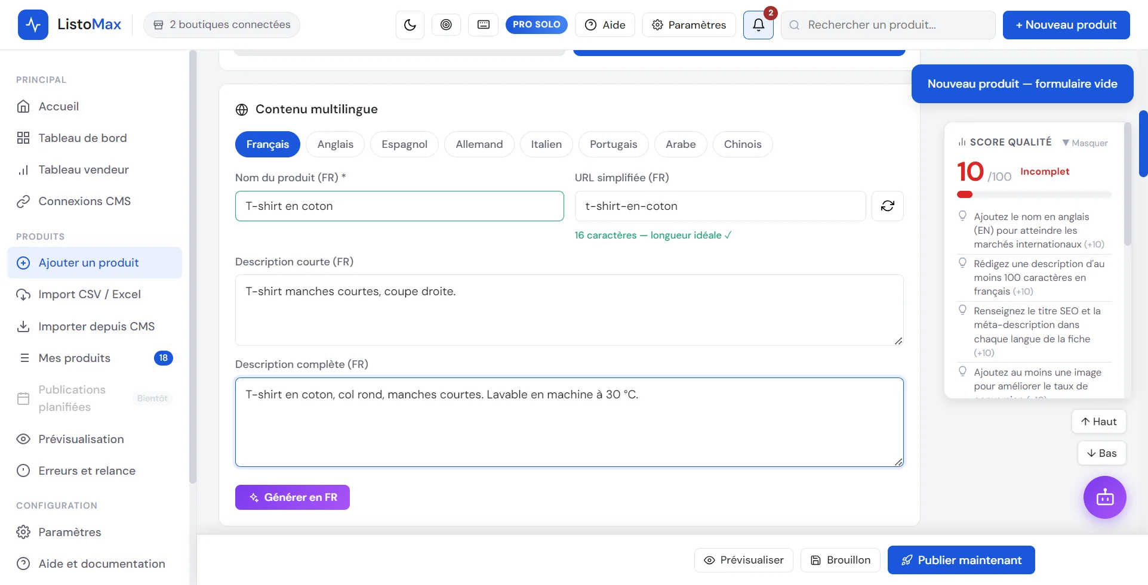Open Tableau de bord
This screenshot has width=1148, height=585.
pos(94,138)
